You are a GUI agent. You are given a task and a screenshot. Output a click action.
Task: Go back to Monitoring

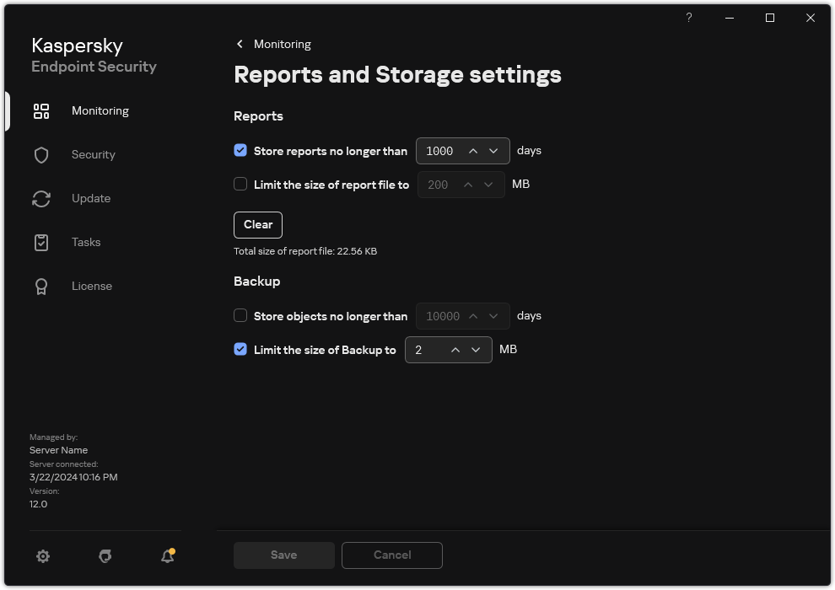coord(272,44)
